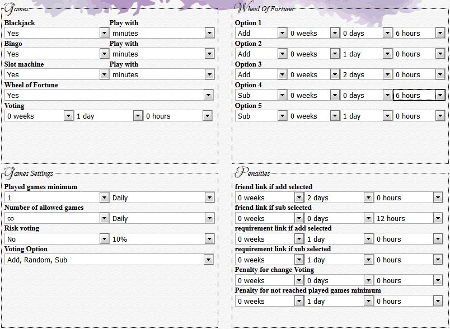Open the Voting weeks dropdown

[39, 116]
